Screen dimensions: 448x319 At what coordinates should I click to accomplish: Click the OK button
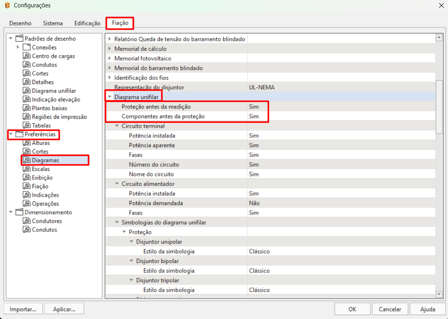click(x=352, y=309)
